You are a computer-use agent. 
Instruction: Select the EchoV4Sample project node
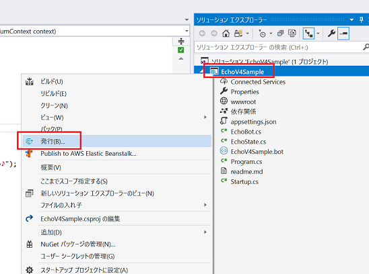pyautogui.click(x=242, y=72)
